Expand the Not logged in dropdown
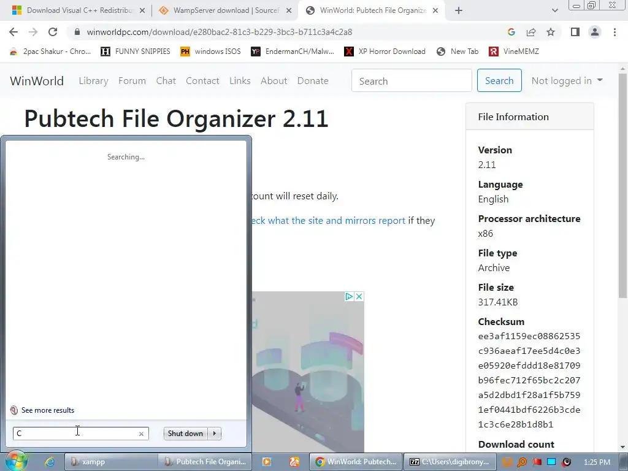This screenshot has height=471, width=628. [x=567, y=80]
